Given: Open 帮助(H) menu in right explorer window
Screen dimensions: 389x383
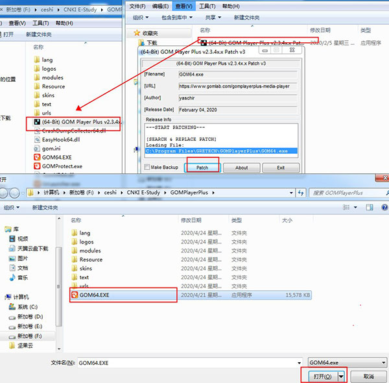Looking at the screenshot, I should tap(231, 6).
